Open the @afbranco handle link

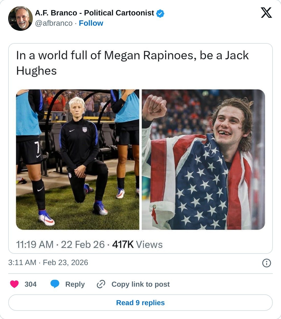(54, 23)
